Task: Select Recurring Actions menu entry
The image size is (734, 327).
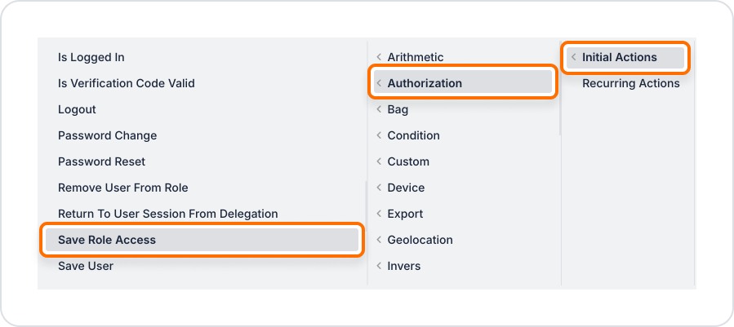Action: click(x=630, y=83)
